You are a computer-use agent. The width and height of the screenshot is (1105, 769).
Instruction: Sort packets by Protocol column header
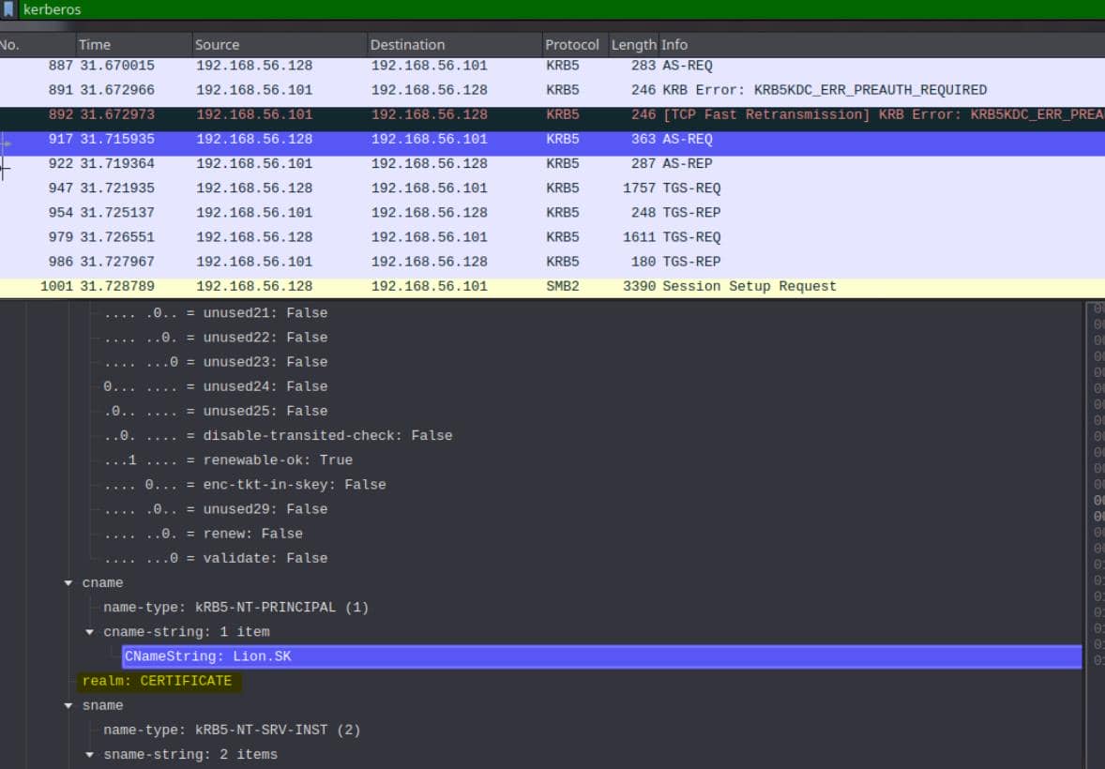click(x=575, y=44)
